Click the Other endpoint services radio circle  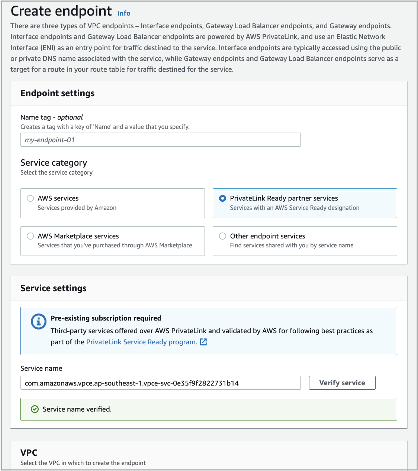point(222,236)
